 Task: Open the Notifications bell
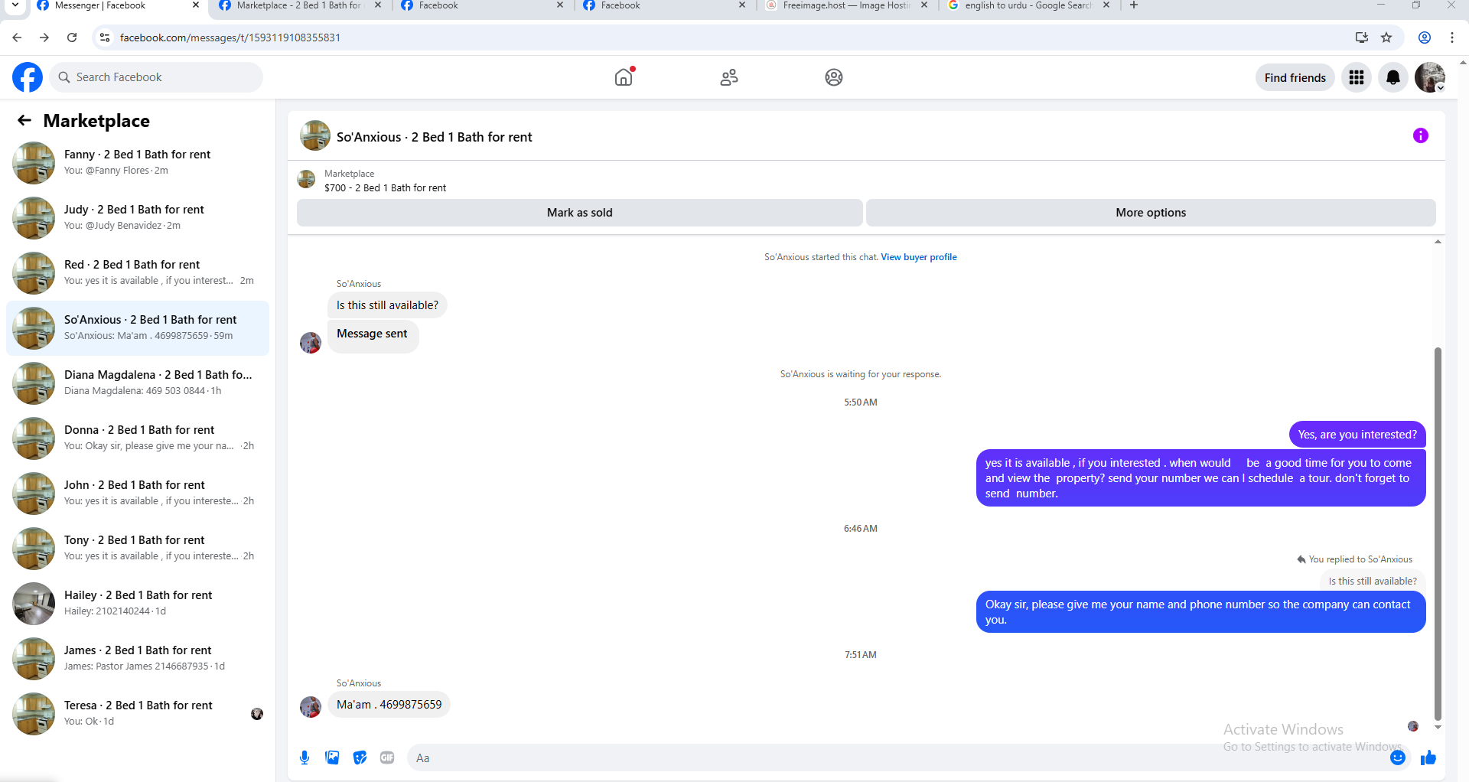coord(1393,77)
